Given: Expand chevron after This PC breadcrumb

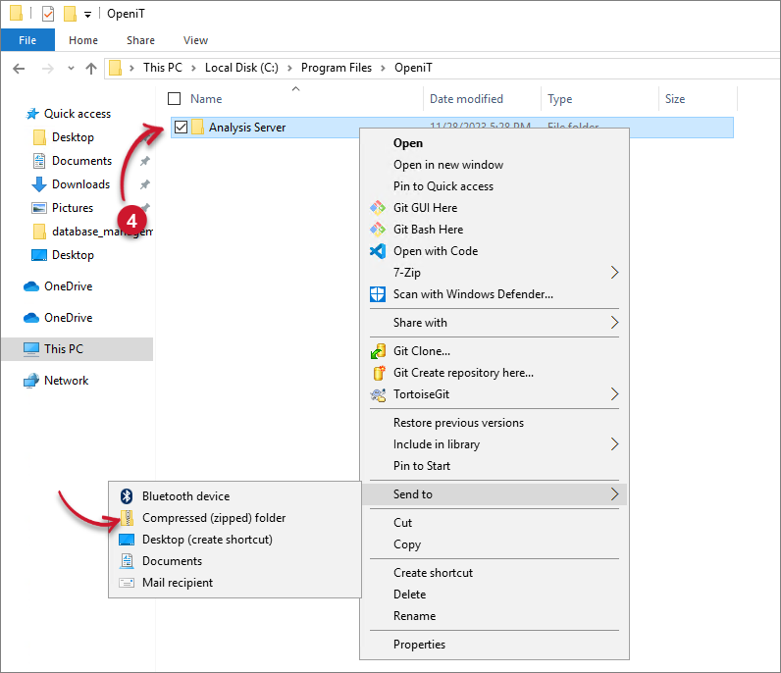Looking at the screenshot, I should pyautogui.click(x=193, y=69).
